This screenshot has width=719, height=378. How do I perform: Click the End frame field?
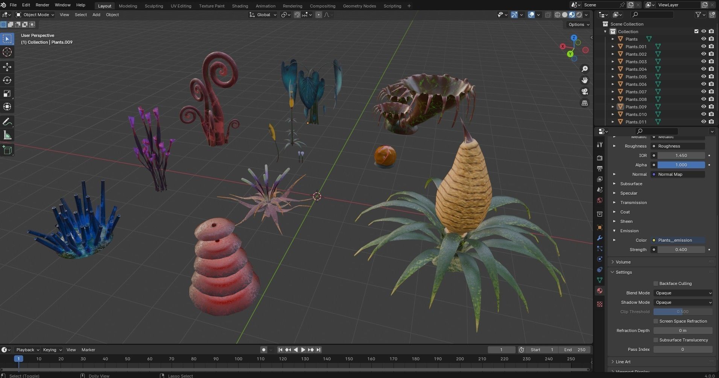[575, 350]
